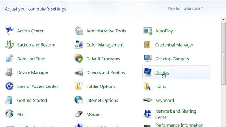Open the Network and Sharing Center link
This screenshot has height=127, width=226.
(x=176, y=114)
